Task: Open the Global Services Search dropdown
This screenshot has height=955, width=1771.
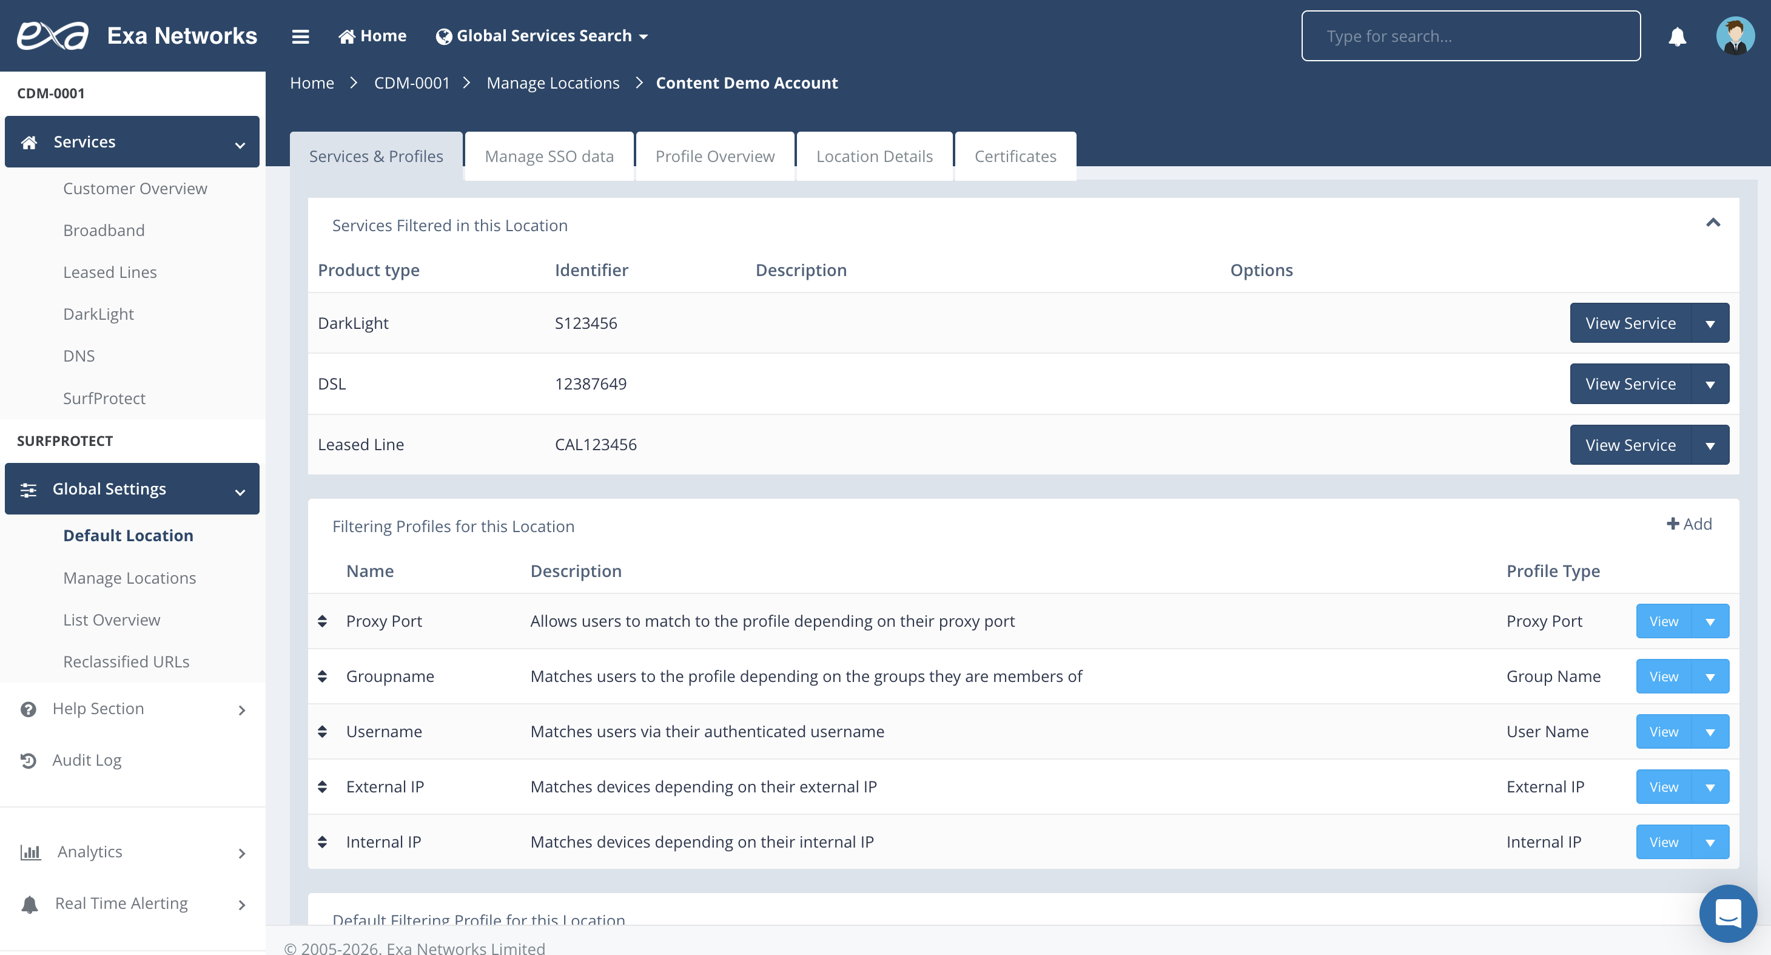Action: point(542,36)
